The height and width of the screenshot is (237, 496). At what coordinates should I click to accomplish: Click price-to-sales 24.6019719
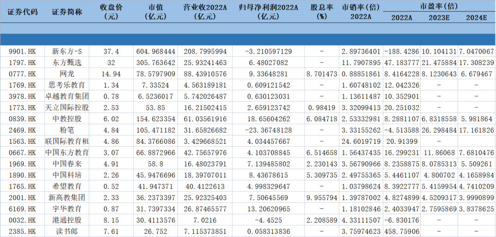pyautogui.click(x=361, y=141)
